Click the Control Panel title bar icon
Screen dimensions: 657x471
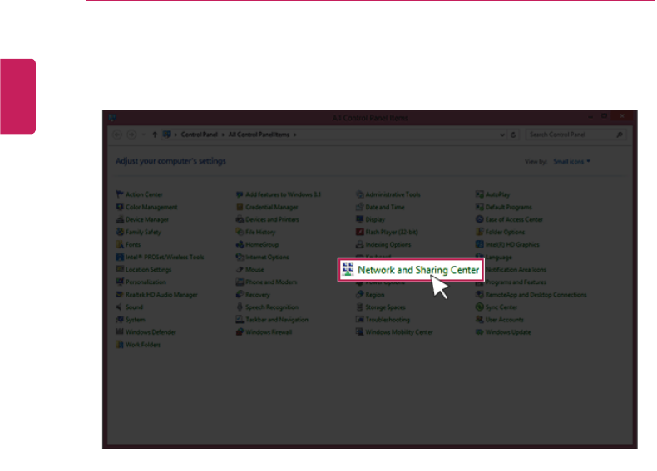tap(112, 118)
